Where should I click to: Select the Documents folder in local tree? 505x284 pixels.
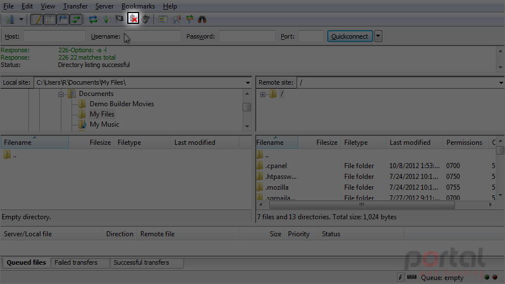[x=96, y=94]
